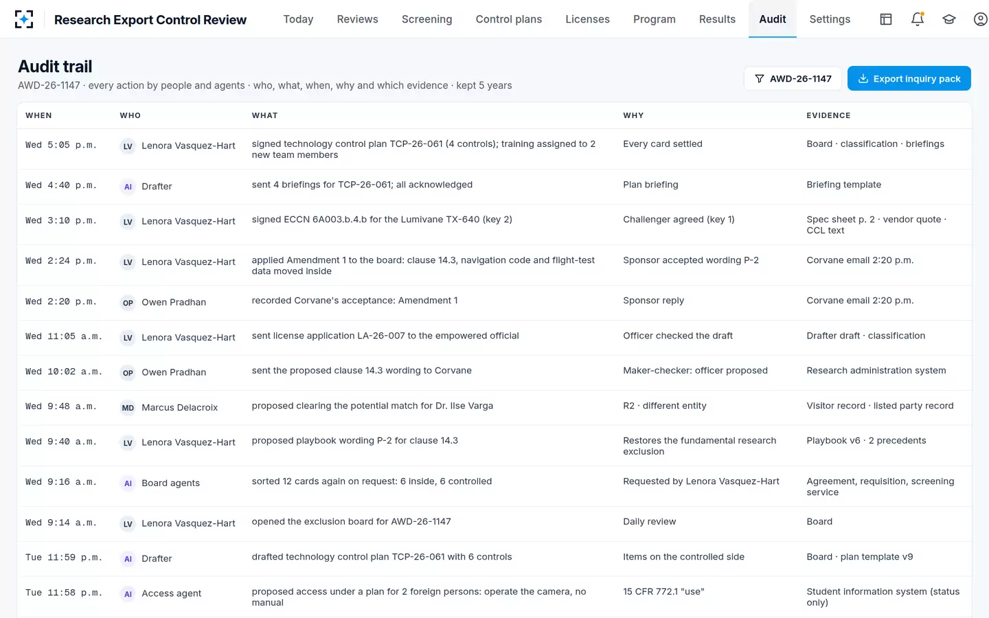The height and width of the screenshot is (618, 989).
Task: Go to the Screening tab
Action: tap(427, 19)
